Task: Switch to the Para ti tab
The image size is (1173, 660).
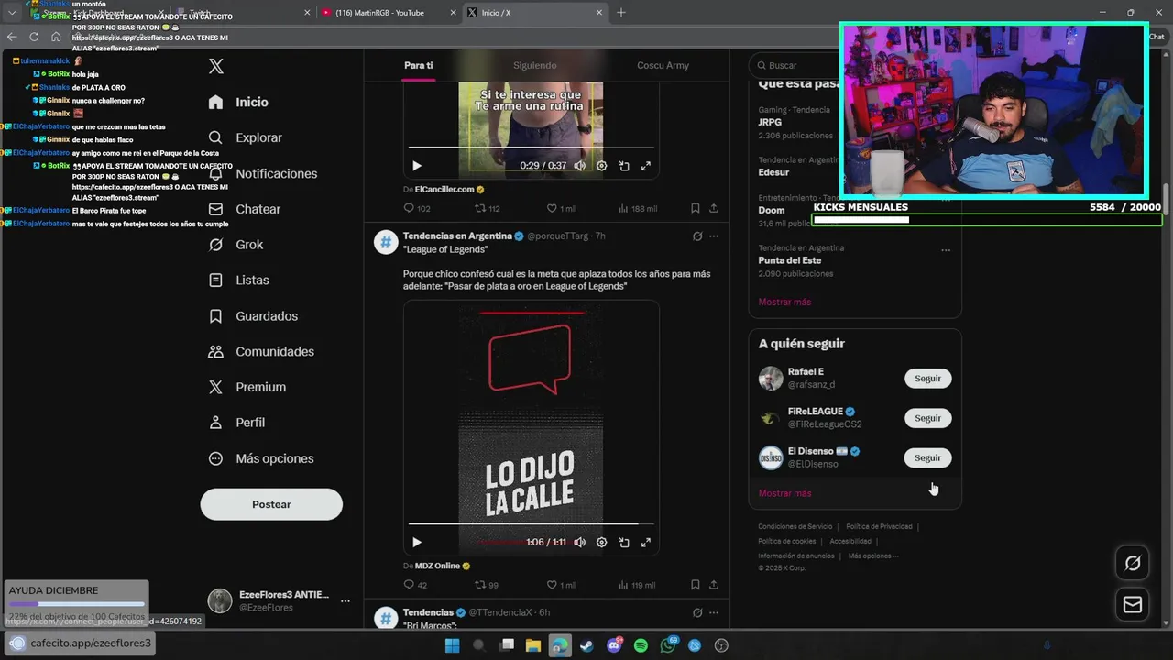Action: (x=418, y=65)
